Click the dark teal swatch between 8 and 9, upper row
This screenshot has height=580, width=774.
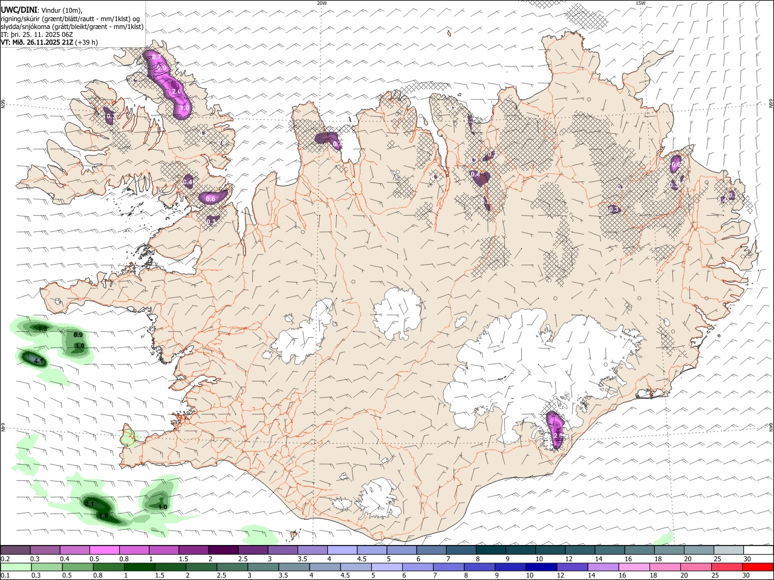[490, 550]
